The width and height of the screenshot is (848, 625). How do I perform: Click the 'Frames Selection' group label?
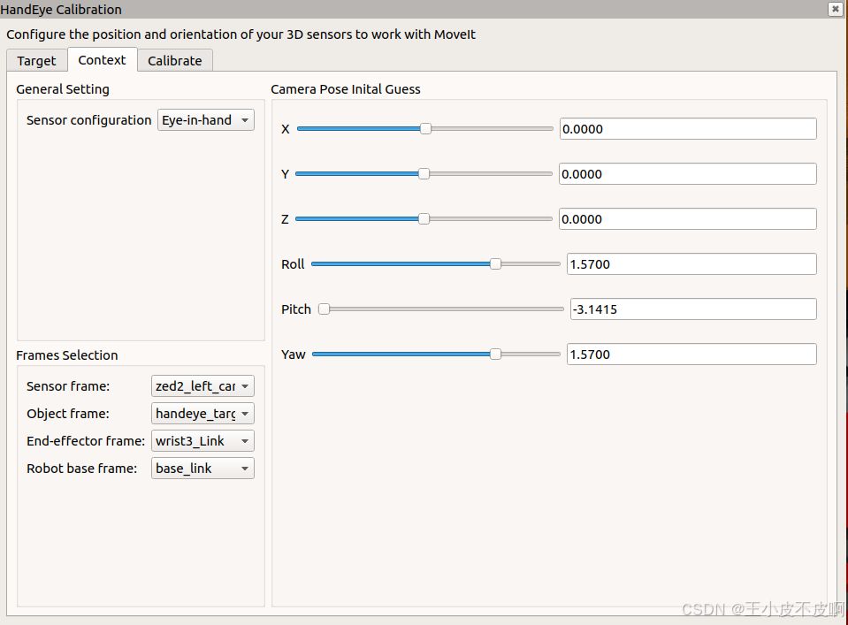tap(67, 355)
